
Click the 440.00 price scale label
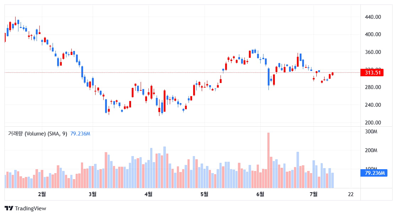[373, 17]
